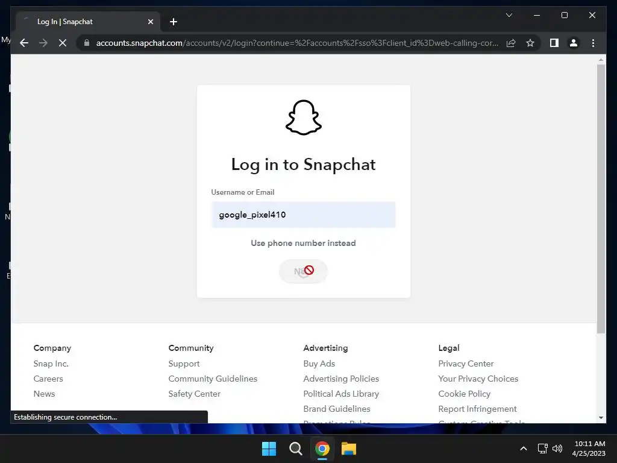The image size is (617, 463).
Task: Go back to the previous page
Action: pos(24,43)
